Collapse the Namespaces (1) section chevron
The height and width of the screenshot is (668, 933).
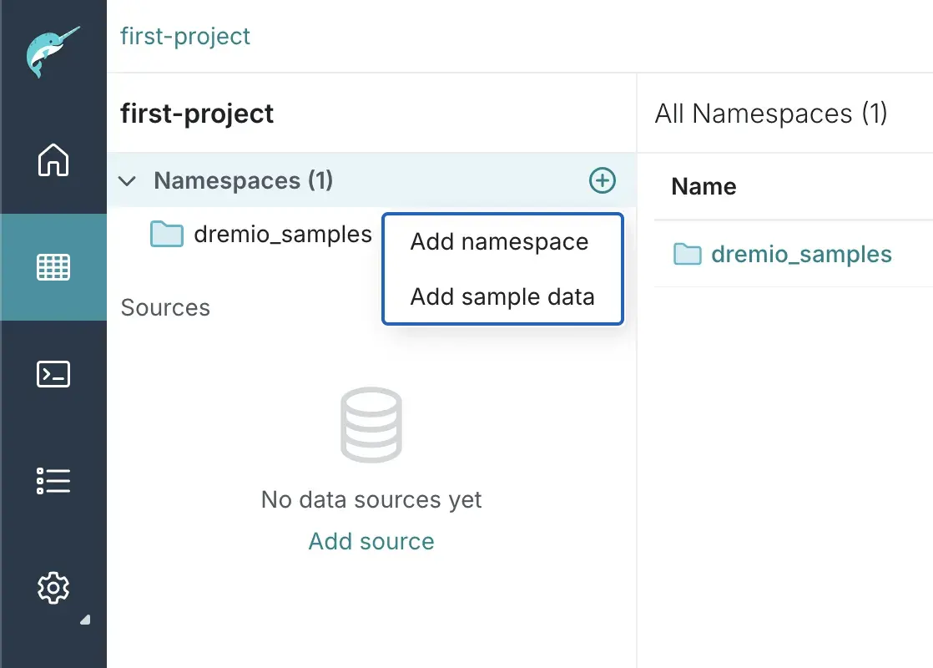click(x=128, y=181)
